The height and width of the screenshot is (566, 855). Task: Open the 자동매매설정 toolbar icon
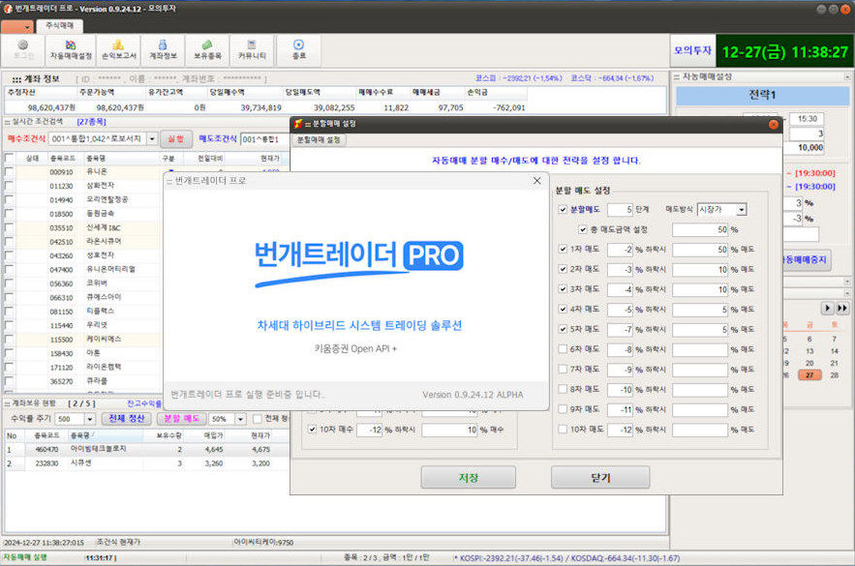click(72, 49)
